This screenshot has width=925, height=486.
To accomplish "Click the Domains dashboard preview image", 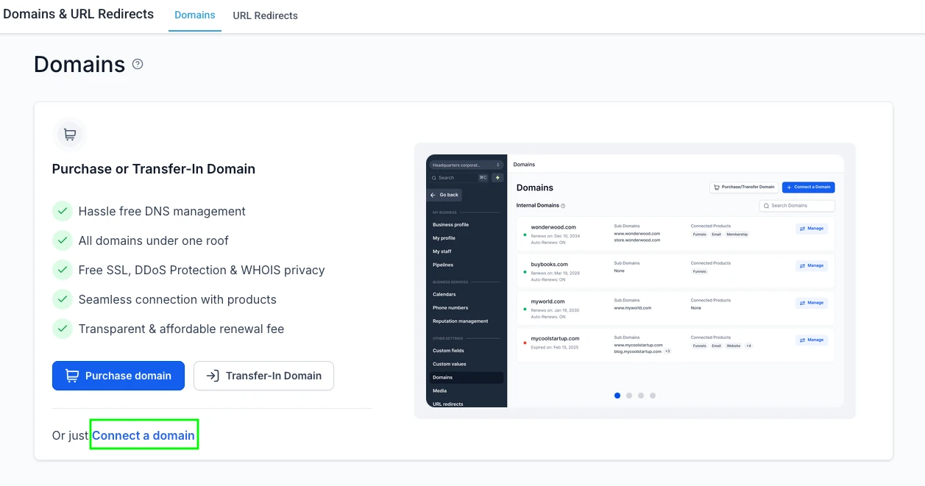I will point(635,280).
